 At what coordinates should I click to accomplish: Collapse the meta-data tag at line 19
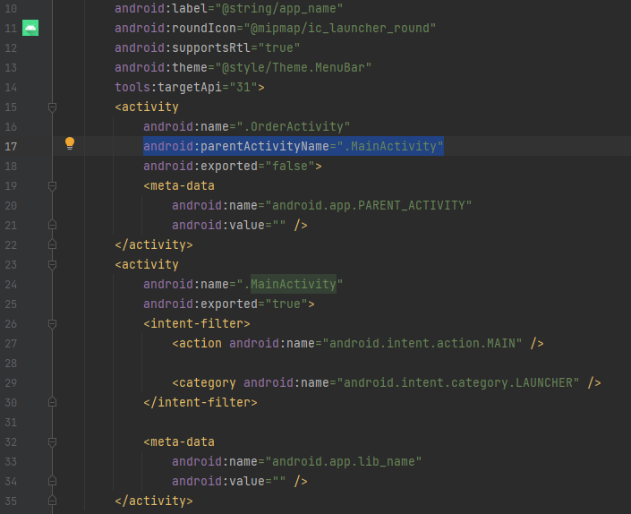[52, 186]
